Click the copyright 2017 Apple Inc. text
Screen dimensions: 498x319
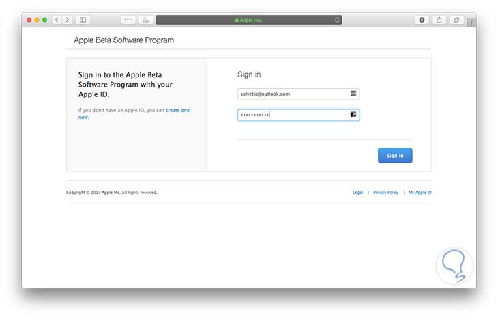point(112,193)
